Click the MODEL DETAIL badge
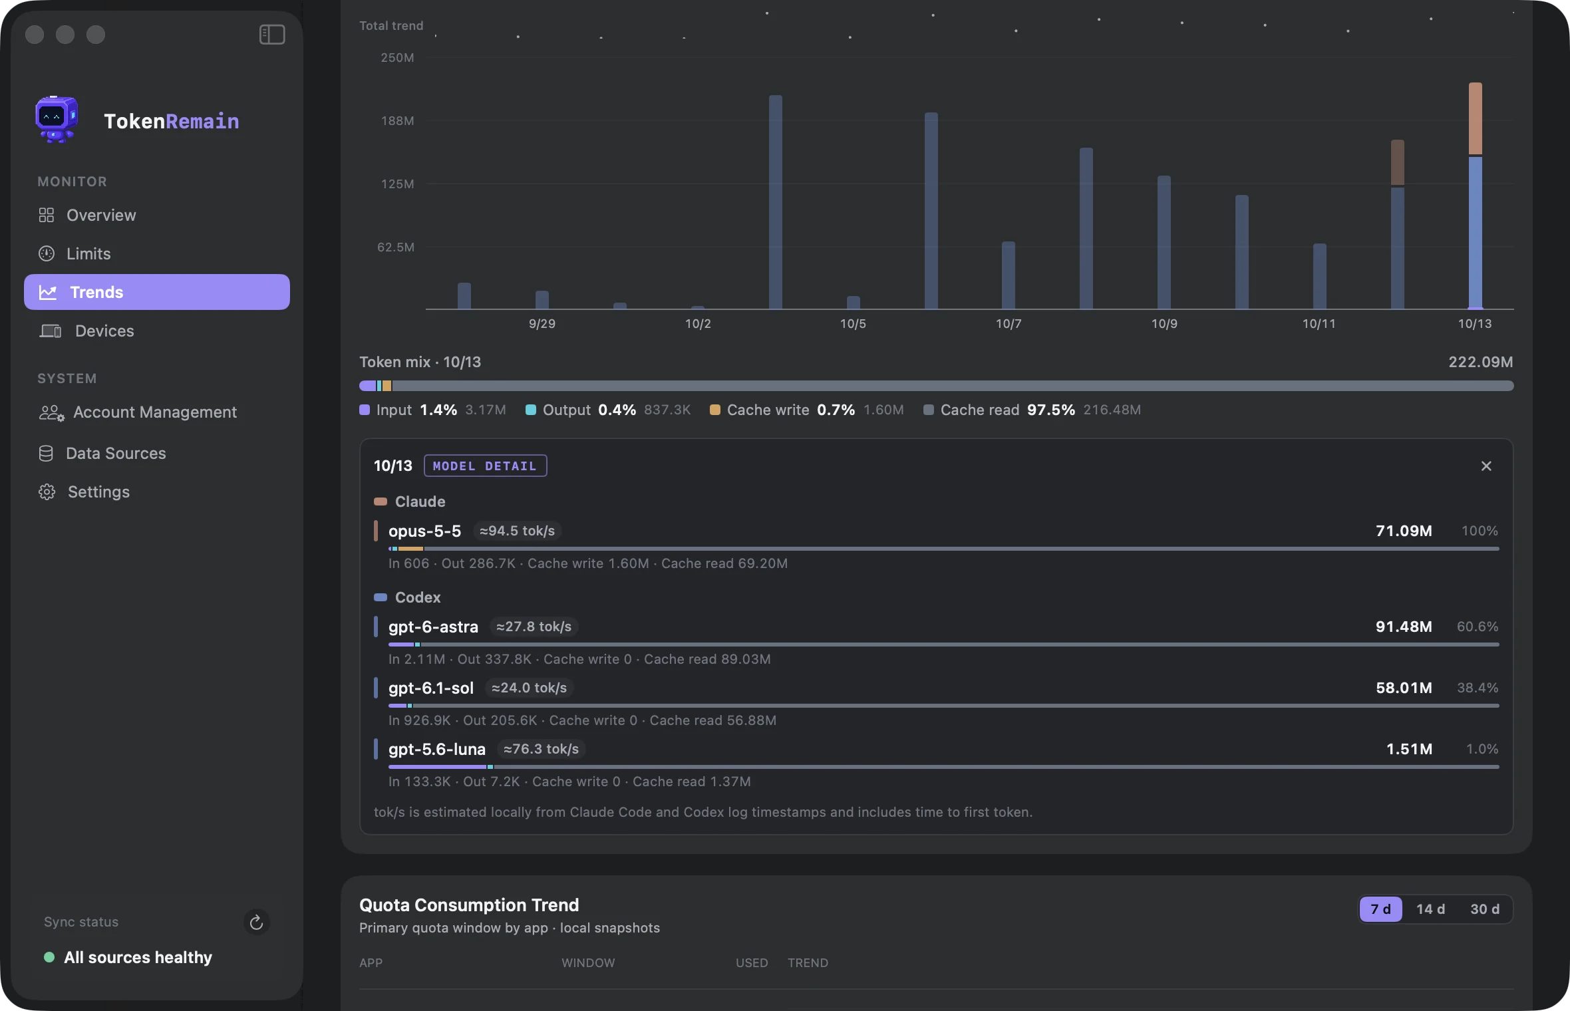Viewport: 1570px width, 1011px height. [485, 466]
